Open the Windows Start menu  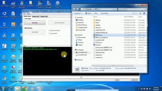[x=3, y=89]
